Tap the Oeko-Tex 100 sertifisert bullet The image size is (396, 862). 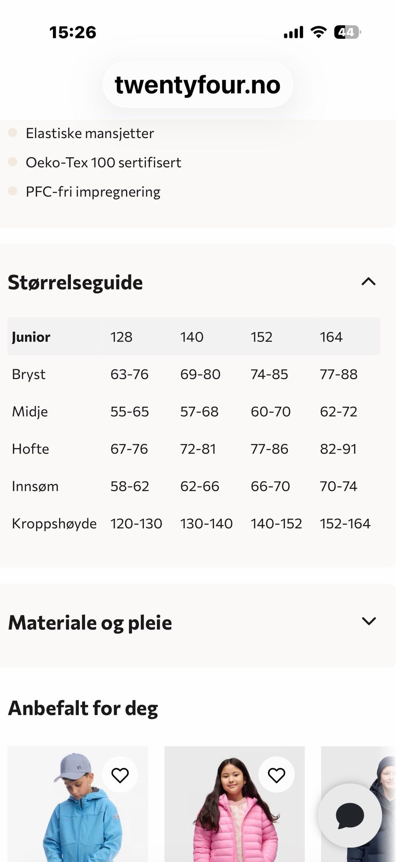[103, 162]
